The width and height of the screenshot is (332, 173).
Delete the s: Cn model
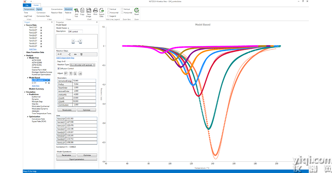point(49,83)
